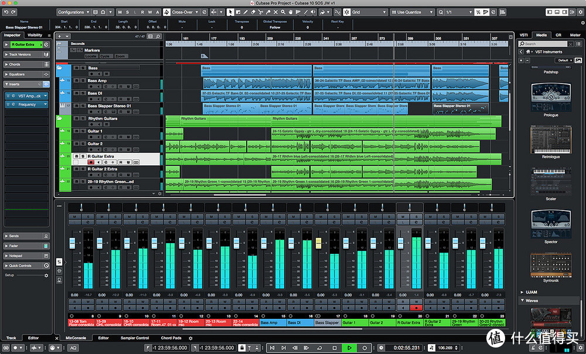Expand the Track Versions inspector section

pyautogui.click(x=26, y=54)
